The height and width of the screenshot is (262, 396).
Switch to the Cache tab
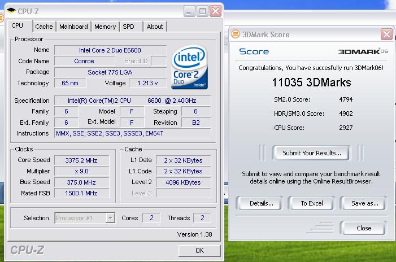[x=44, y=27]
